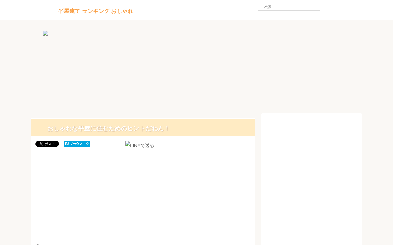Open the article heading おしゃれな平屋に住むためのヒントだわん！
Image resolution: width=393 pixels, height=245 pixels.
tap(108, 129)
